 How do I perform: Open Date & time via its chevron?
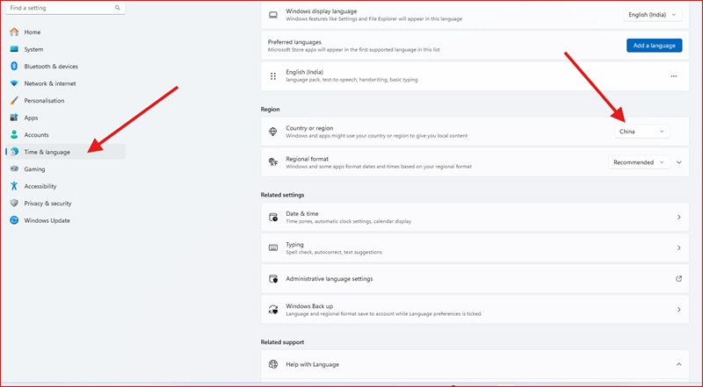[678, 218]
